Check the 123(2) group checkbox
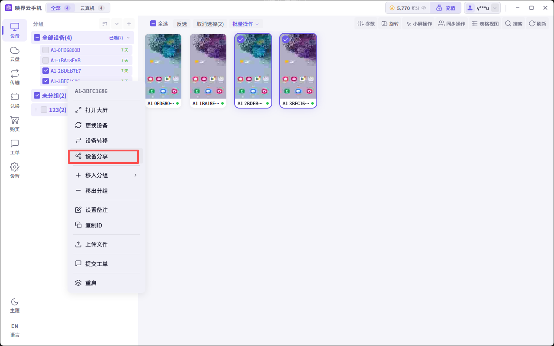The height and width of the screenshot is (346, 554). tap(44, 110)
